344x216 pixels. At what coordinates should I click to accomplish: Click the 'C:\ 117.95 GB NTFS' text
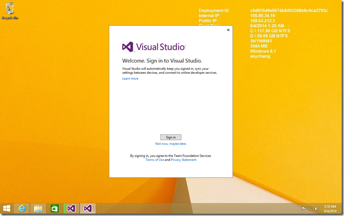pos(270,31)
